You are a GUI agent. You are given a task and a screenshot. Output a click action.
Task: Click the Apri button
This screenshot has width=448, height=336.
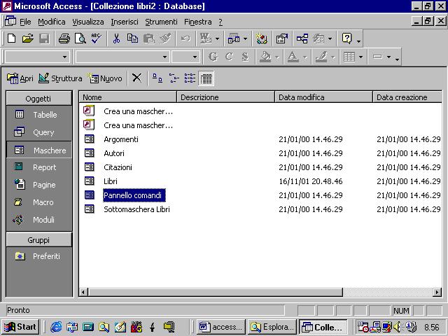(x=20, y=78)
